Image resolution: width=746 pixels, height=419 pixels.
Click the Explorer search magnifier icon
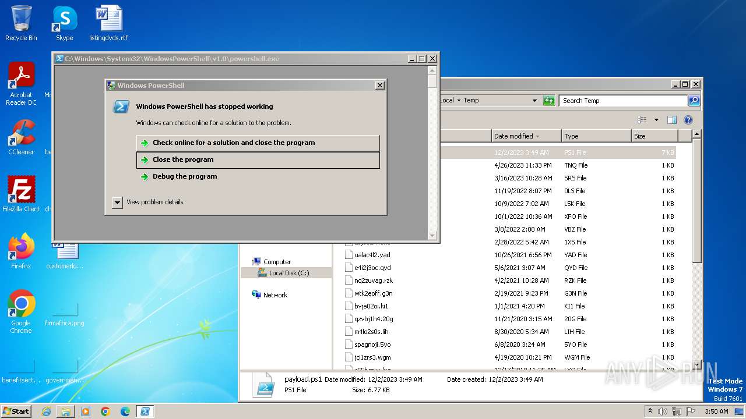694,101
